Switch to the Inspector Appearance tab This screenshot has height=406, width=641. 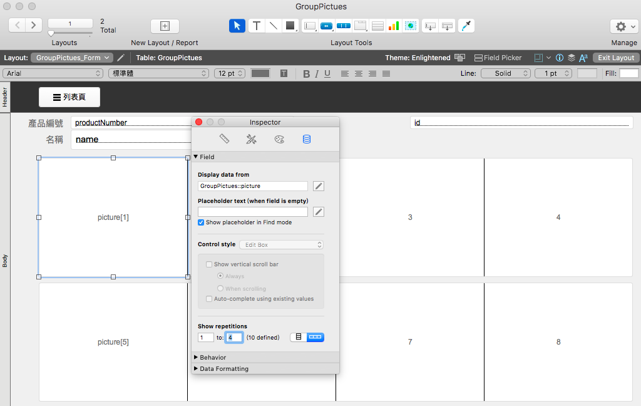[x=279, y=139]
